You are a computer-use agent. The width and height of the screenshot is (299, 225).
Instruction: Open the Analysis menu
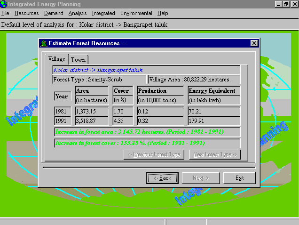(78, 13)
